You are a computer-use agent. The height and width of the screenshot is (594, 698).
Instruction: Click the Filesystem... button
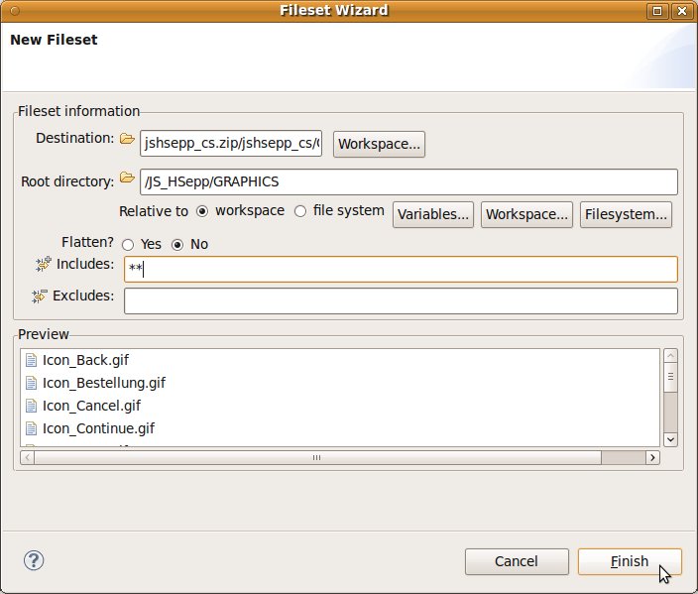click(x=626, y=214)
